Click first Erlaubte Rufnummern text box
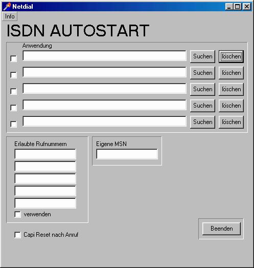This screenshot has width=254, height=268. point(45,154)
